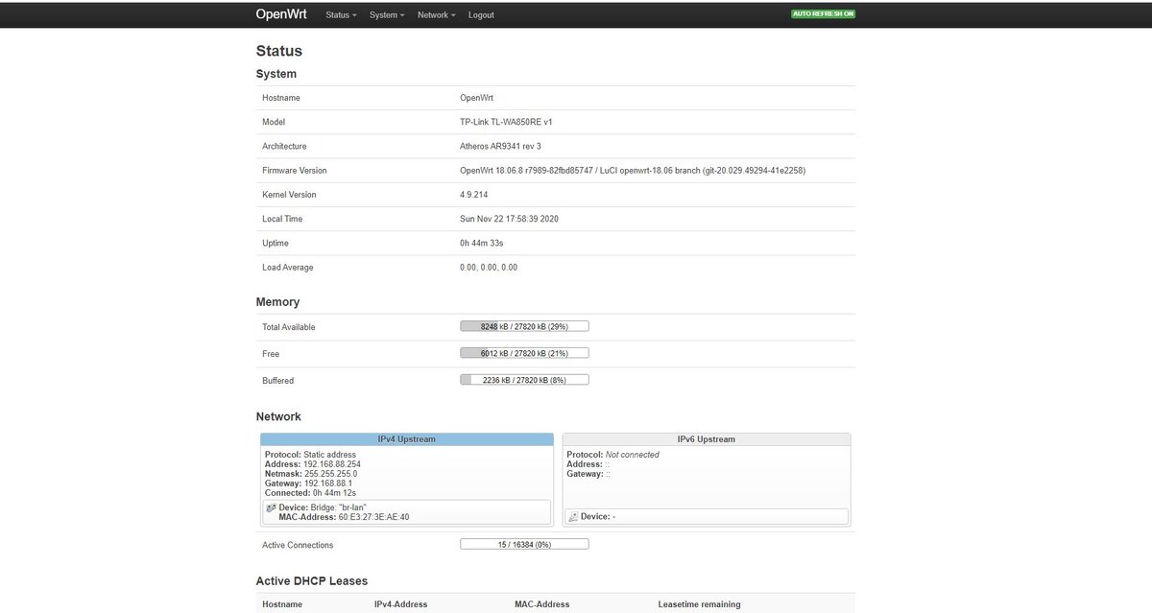Click the Hostname column header in leases
The height and width of the screenshot is (613, 1152).
[x=282, y=604]
